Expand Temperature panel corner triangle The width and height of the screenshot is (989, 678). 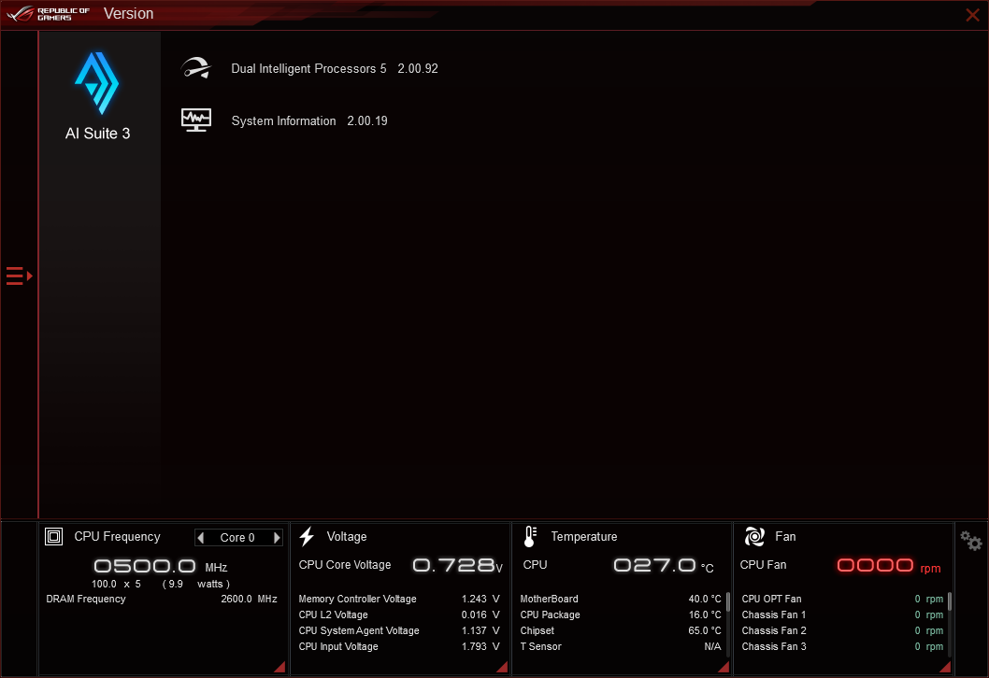[x=724, y=667]
